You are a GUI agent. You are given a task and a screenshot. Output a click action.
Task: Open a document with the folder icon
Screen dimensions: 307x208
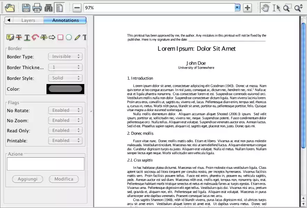pos(10,7)
